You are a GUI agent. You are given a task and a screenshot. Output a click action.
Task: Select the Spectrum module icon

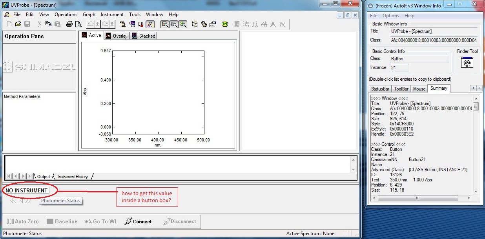point(150,24)
